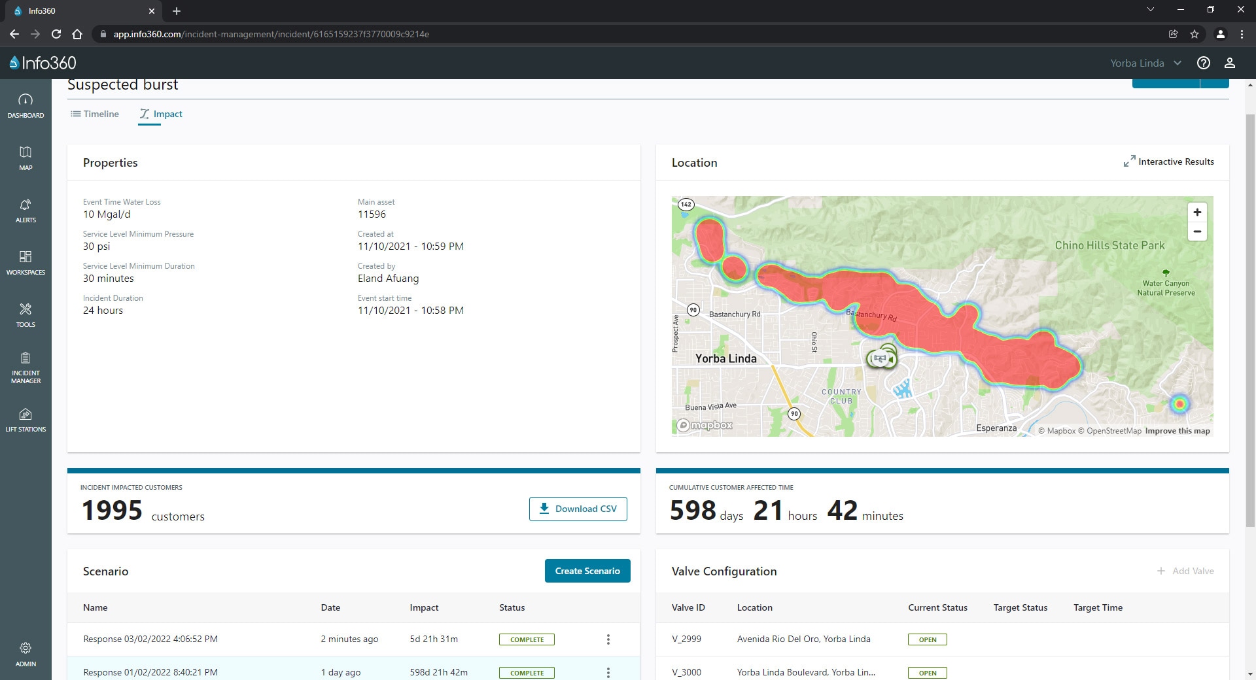The image size is (1256, 680).
Task: Click the Create Scenario button
Action: 587,571
